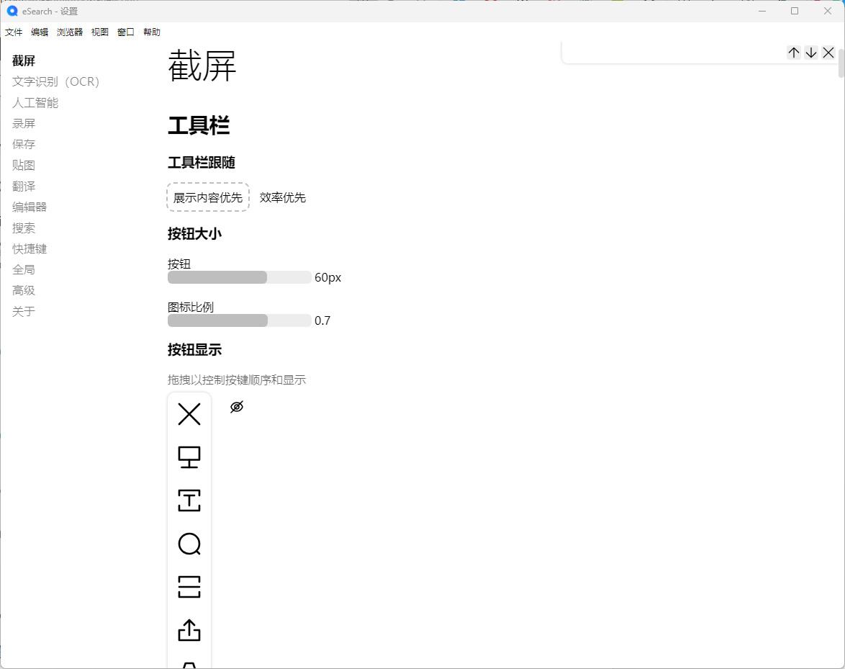Click the 拖拽以控制按键顺序和显示 hint text

coord(237,380)
